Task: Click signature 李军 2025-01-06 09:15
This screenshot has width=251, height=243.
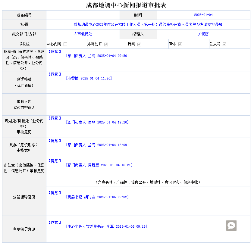Action: [106, 226]
